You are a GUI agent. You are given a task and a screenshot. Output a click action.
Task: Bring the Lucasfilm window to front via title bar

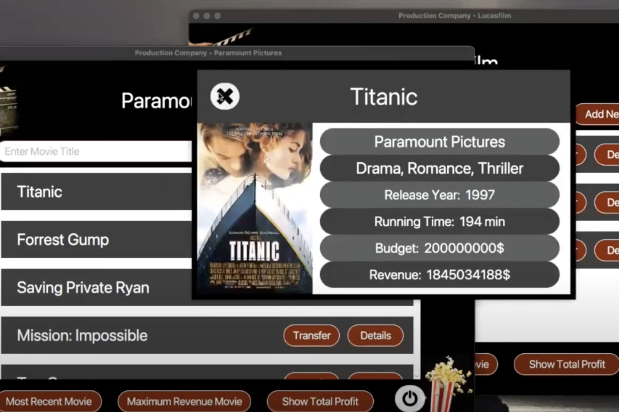[454, 16]
